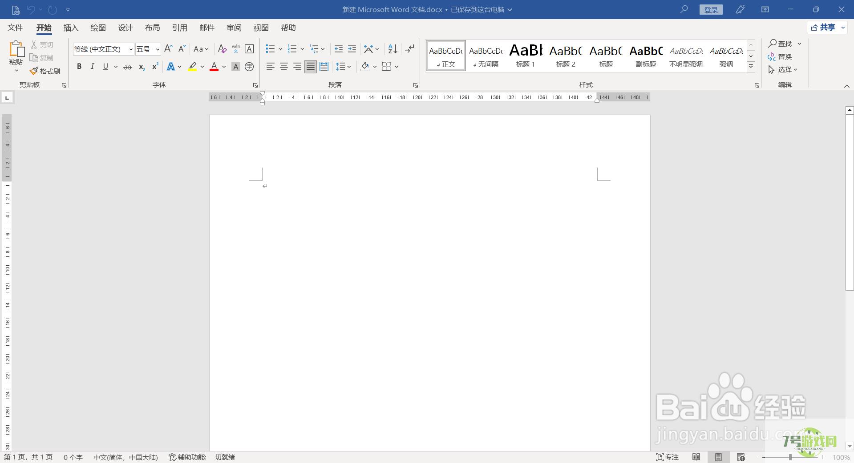Apply the Heading 1 (标题 1) style
The width and height of the screenshot is (854, 463).
(526, 56)
